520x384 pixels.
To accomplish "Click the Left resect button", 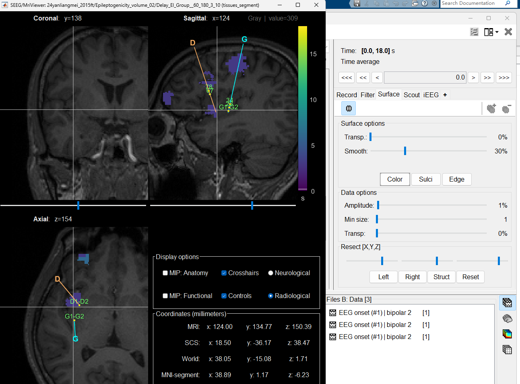I will tap(384, 277).
